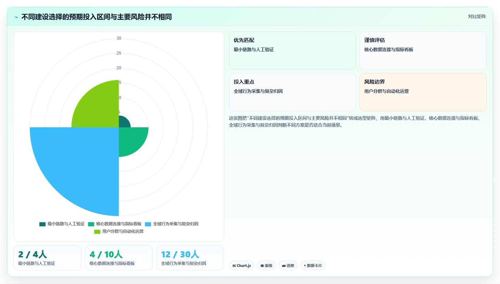Screen dimensions: 500x284
Task: Click 最小链路与人工验证 text in 优先匹配 card
Action: (254, 49)
